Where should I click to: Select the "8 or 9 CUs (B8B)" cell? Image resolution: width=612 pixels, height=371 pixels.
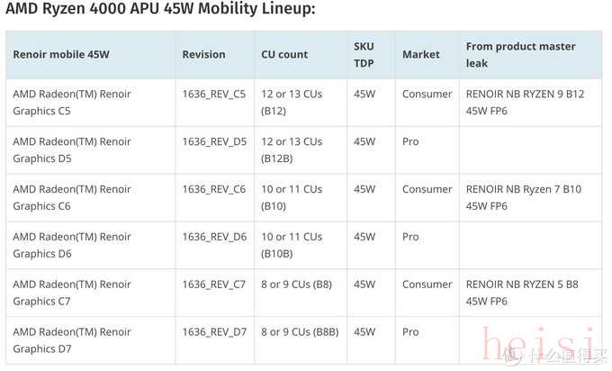[299, 332]
